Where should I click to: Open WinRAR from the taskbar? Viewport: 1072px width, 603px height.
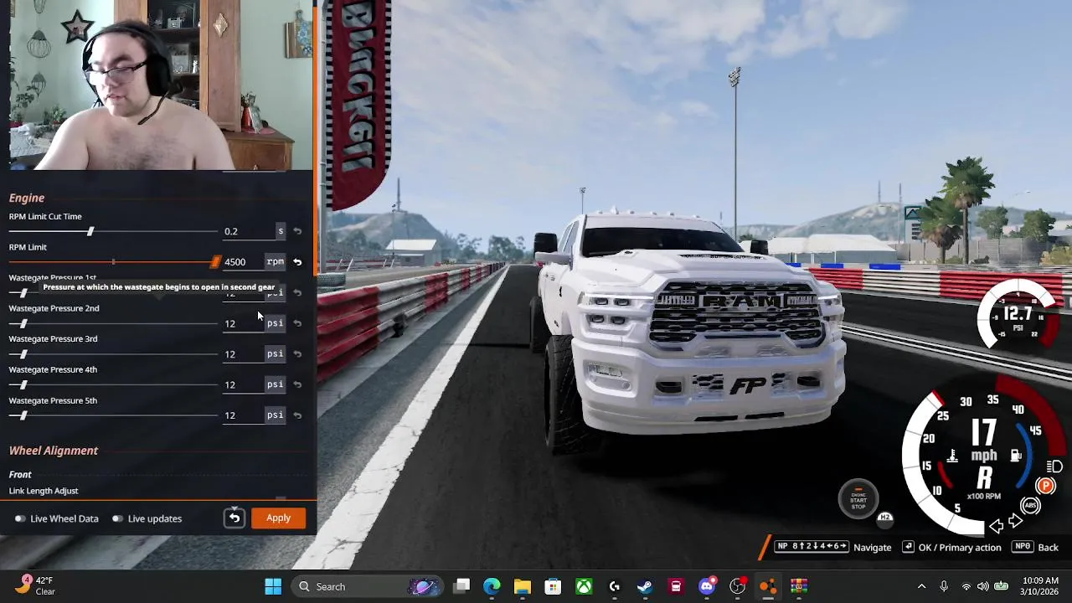click(x=799, y=586)
